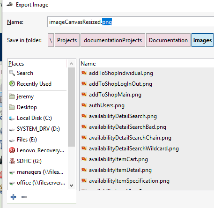This screenshot has height=208, width=214.
Task: Click file icon of availabilityDetailSearchChain.png
Action: 84,137
